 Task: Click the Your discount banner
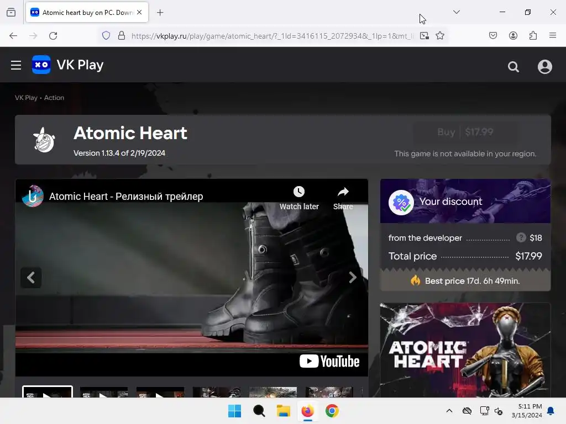(465, 201)
